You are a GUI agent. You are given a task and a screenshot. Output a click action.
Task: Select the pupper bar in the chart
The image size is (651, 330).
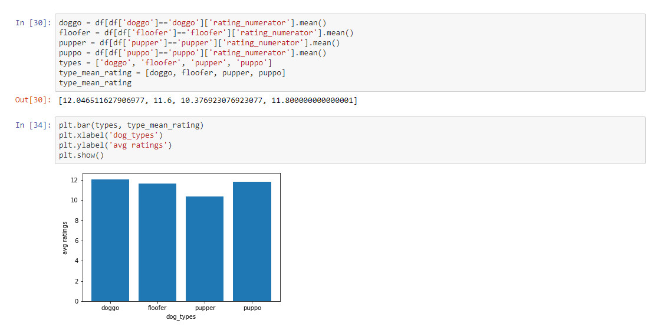click(x=205, y=249)
